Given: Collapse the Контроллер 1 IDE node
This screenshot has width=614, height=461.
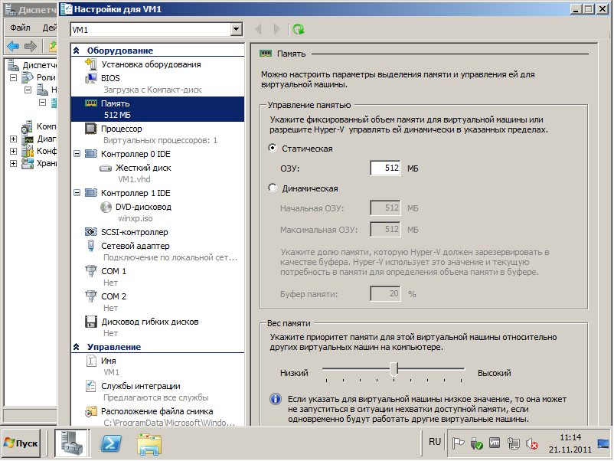Looking at the screenshot, I should pyautogui.click(x=77, y=193).
